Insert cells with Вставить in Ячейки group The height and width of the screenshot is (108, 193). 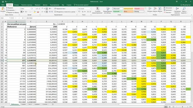(150, 10)
